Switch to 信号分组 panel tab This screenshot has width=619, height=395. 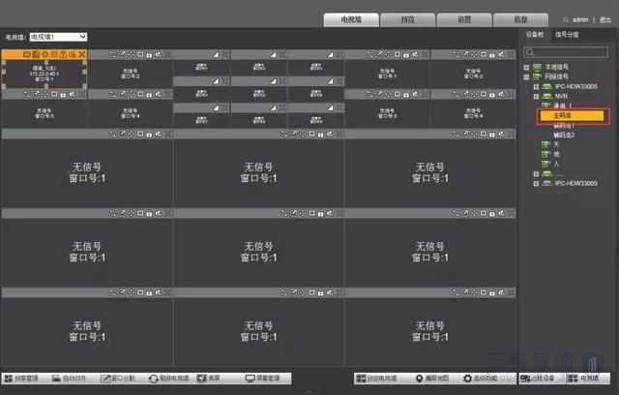tap(567, 35)
